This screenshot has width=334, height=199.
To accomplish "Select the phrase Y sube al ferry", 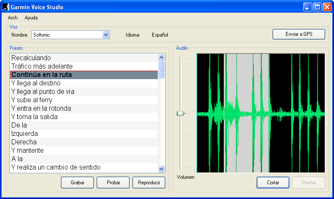I will coord(84,100).
